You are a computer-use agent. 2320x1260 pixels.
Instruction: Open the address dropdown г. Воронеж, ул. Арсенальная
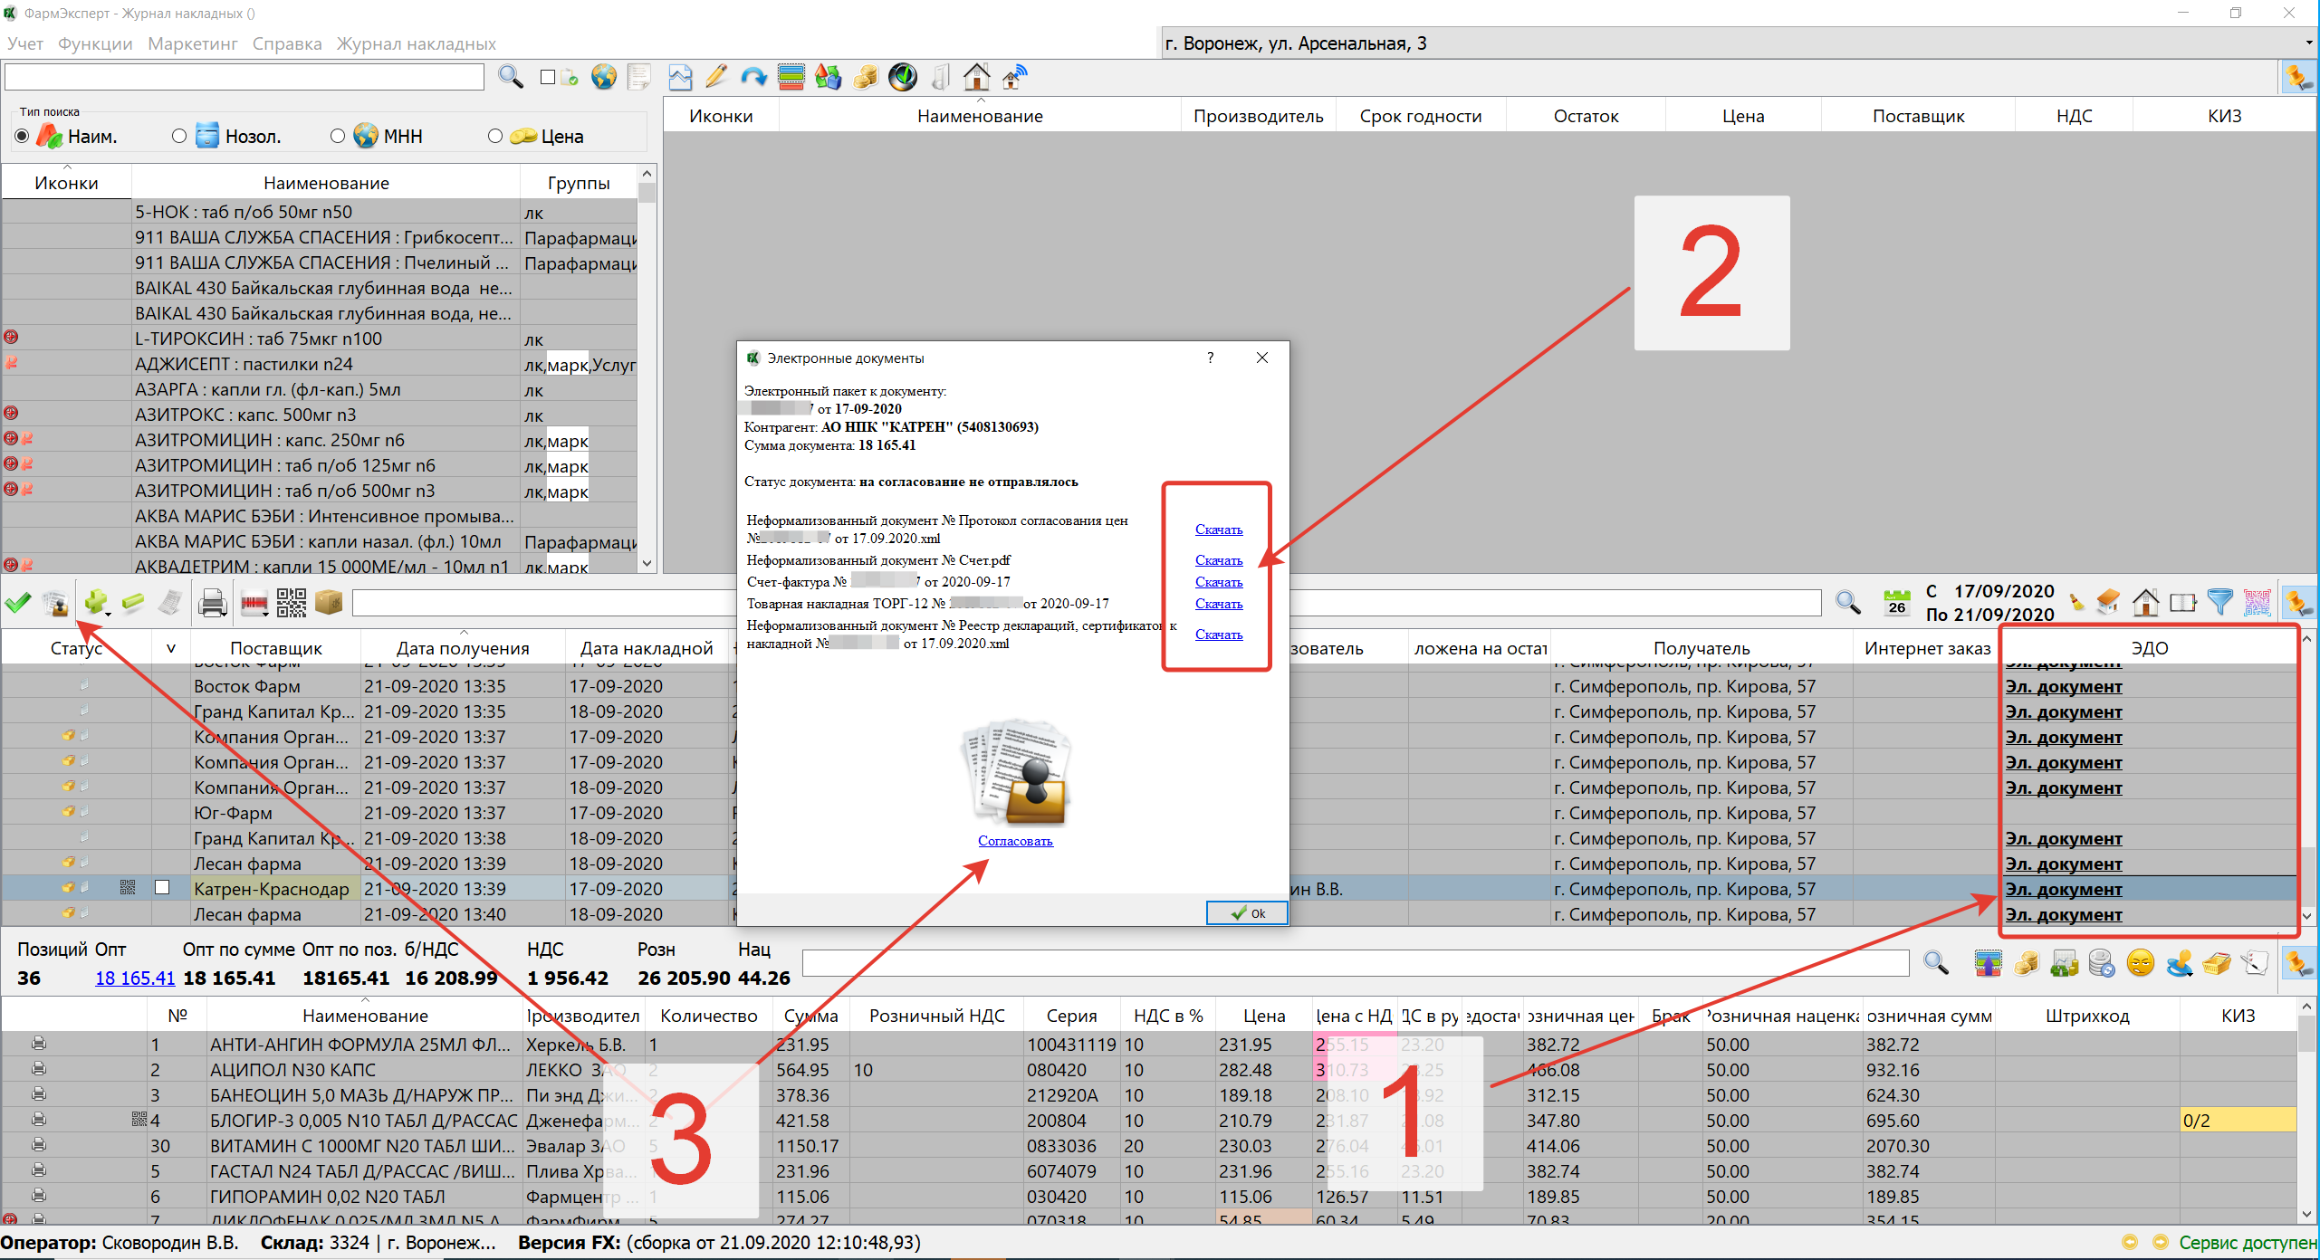pyautogui.click(x=2307, y=43)
